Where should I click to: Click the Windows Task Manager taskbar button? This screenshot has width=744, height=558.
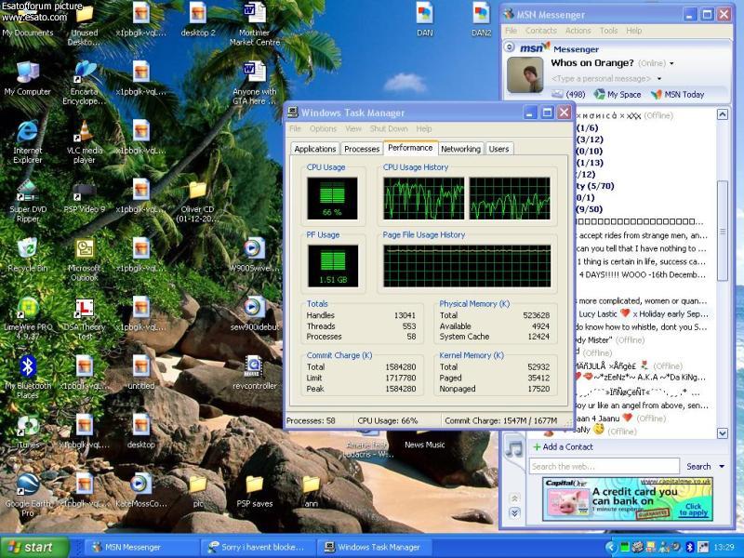point(373,547)
